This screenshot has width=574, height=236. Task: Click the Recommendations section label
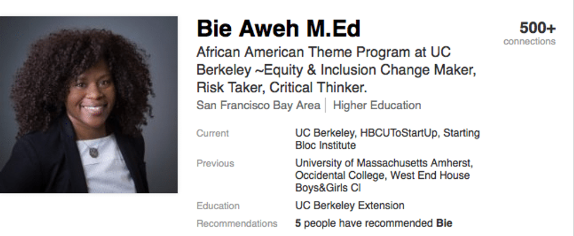[x=237, y=223]
